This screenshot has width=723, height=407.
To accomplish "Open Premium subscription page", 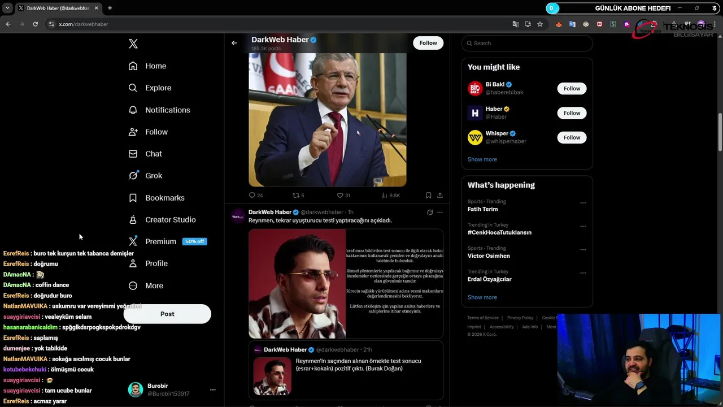I will [167, 241].
